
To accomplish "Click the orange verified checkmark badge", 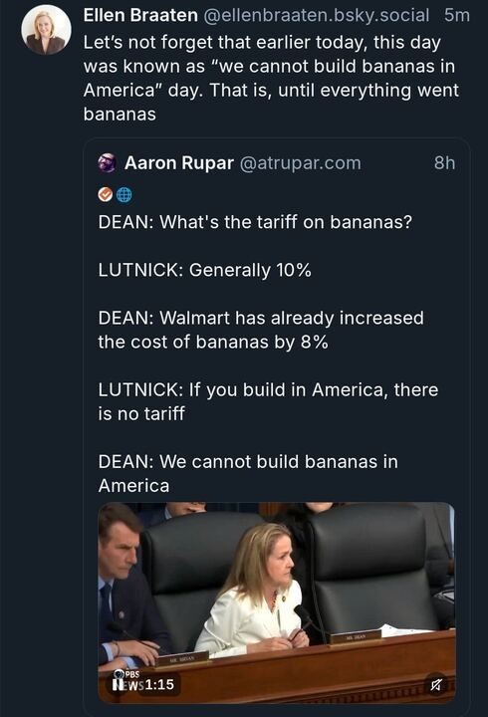I will [x=106, y=195].
